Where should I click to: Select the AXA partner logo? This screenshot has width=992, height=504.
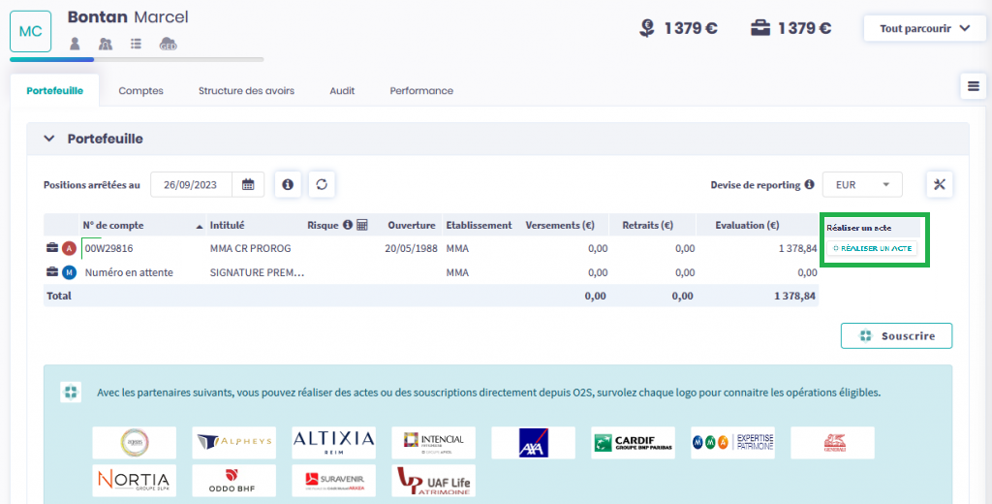tap(533, 443)
